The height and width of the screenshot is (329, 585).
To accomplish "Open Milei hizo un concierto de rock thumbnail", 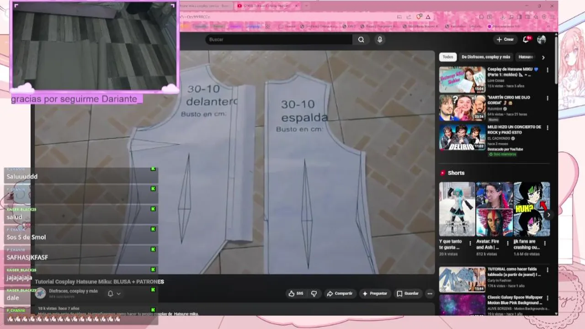I will click(x=462, y=137).
